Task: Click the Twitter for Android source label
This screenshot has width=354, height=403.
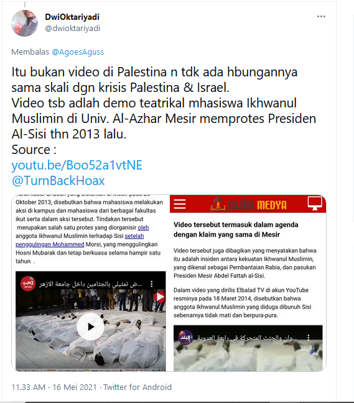Action: click(137, 387)
